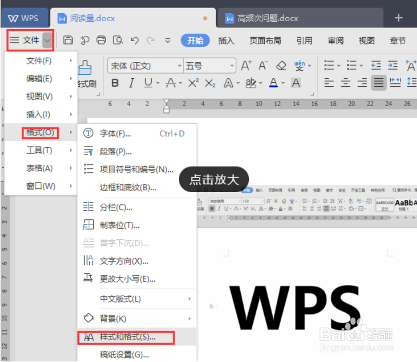The image size is (417, 362).
Task: Click the Text Effects outlined A icon
Action: 228,83
